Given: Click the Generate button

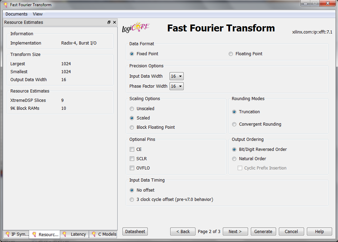Looking at the screenshot, I should point(263,232).
